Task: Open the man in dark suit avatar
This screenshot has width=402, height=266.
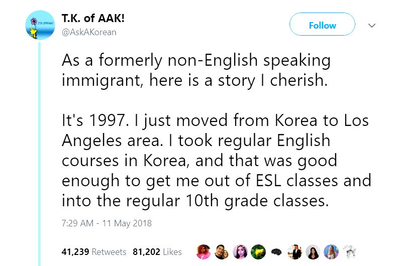Action: coord(294,251)
